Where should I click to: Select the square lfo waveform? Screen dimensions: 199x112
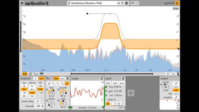(x=62, y=84)
